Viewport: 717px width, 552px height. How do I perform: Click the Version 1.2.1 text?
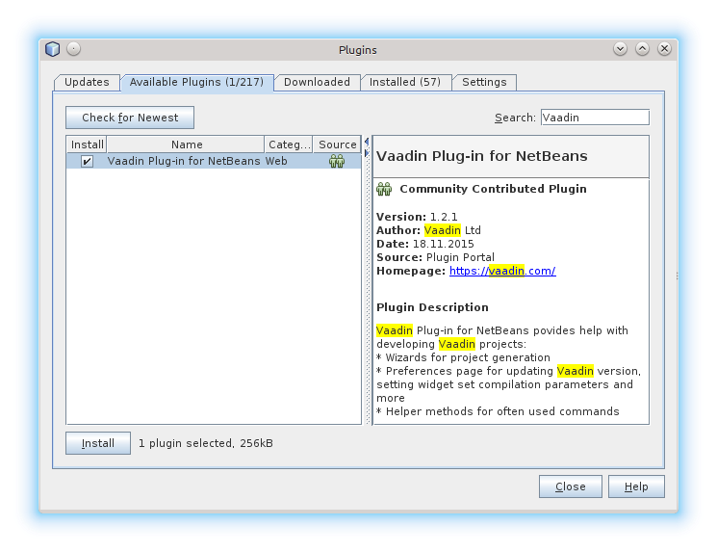pyautogui.click(x=417, y=217)
